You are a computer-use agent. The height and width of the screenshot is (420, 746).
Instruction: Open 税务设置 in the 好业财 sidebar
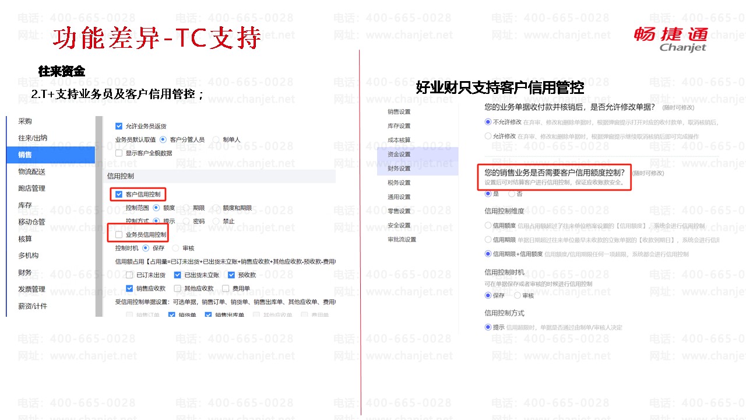click(399, 183)
